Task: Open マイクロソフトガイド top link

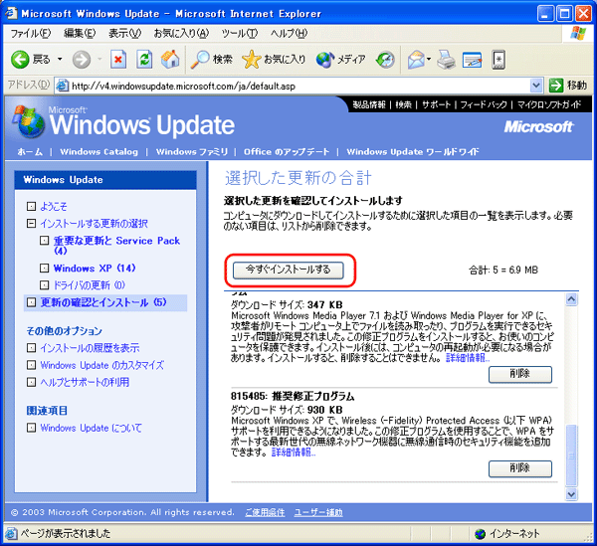Action: [x=549, y=104]
